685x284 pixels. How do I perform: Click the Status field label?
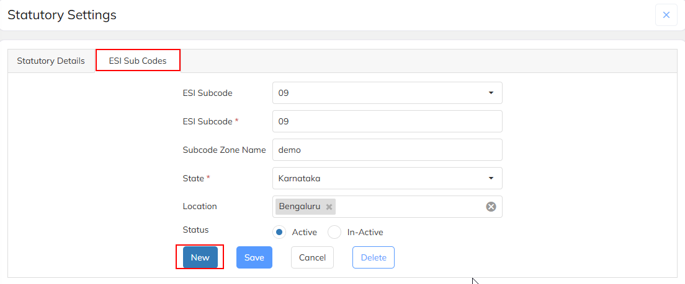195,230
